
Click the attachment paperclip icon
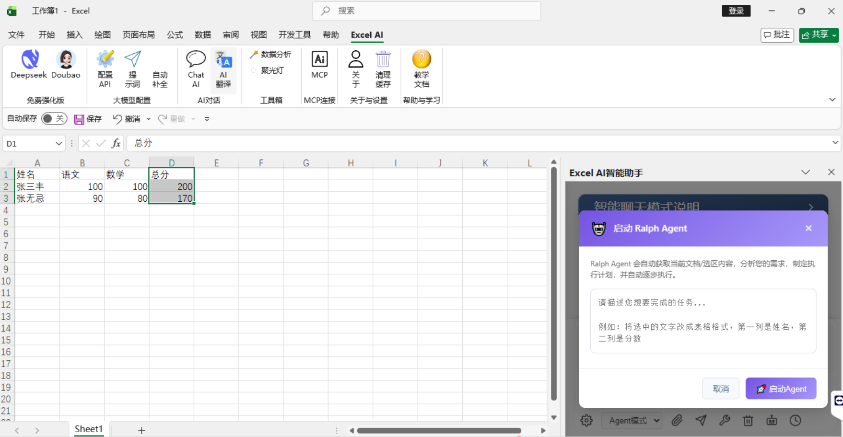click(x=677, y=420)
